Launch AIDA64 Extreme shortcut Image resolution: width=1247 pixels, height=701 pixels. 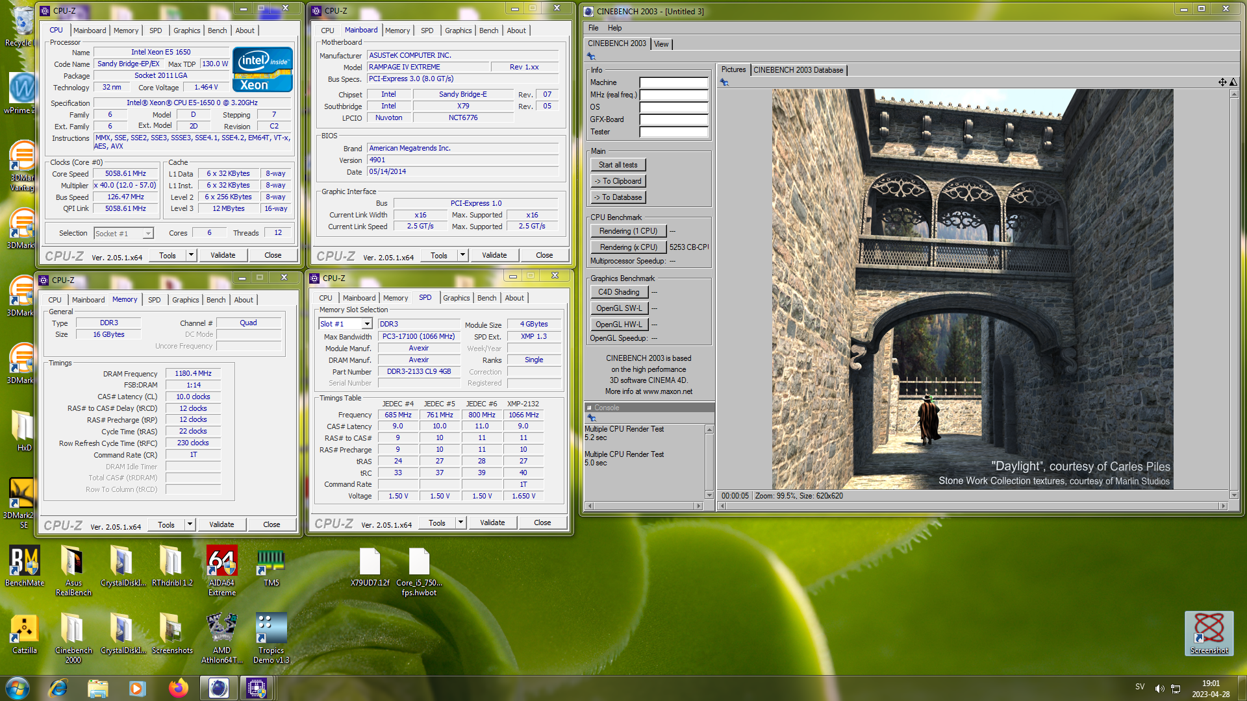point(221,570)
